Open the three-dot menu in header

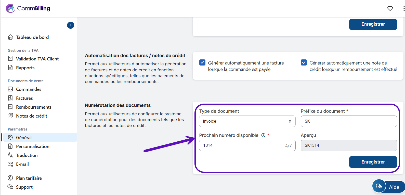[403, 9]
